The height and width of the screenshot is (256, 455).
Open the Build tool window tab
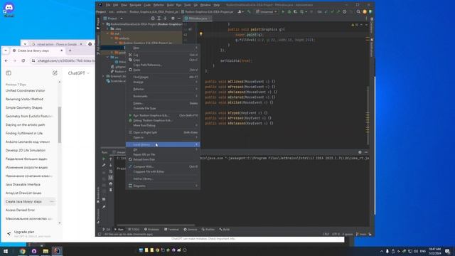(225, 229)
